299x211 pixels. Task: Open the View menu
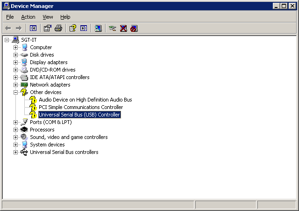point(48,17)
